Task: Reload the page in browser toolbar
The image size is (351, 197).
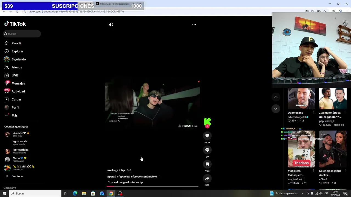Action: 17,11
